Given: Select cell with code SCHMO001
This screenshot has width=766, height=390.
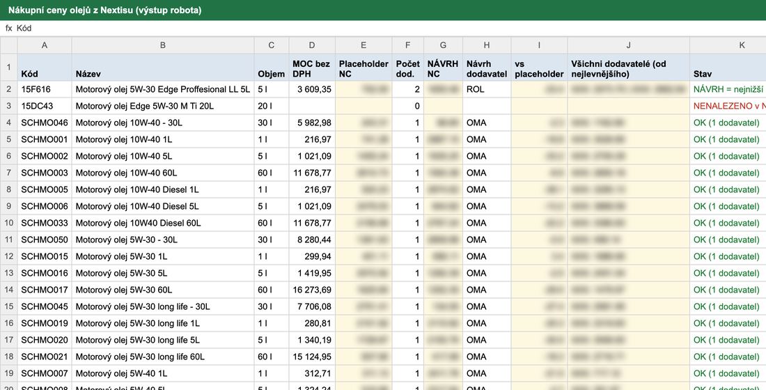Looking at the screenshot, I should point(45,139).
